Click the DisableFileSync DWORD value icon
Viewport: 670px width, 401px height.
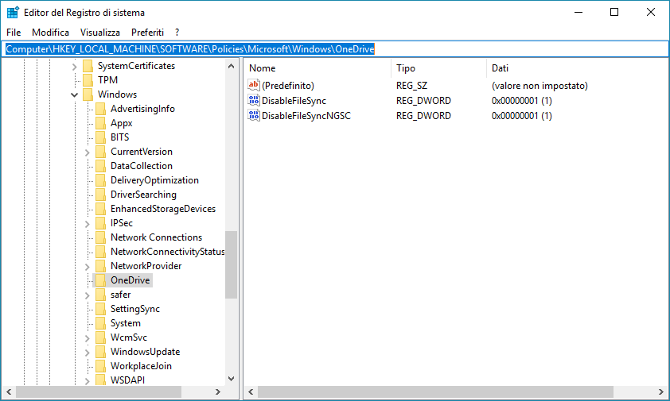253,101
